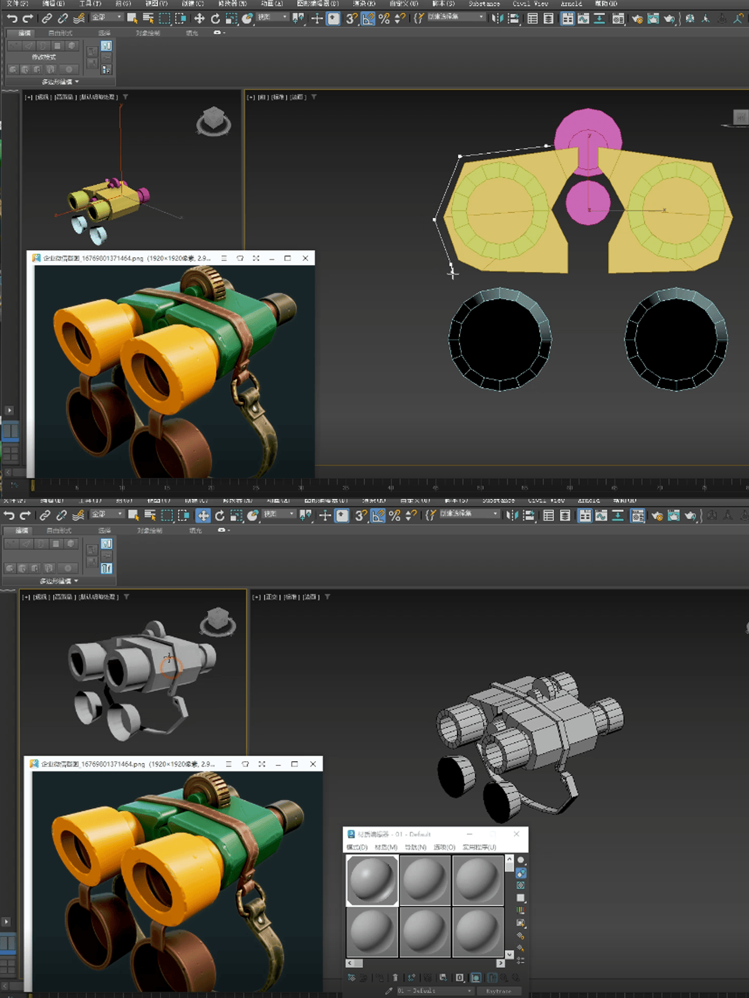Click the trash icon to reset the material
The width and height of the screenshot is (749, 998).
pyautogui.click(x=395, y=978)
